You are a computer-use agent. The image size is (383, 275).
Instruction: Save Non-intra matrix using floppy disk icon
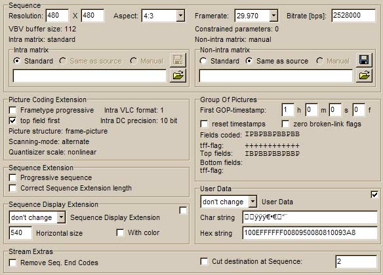[364, 60]
